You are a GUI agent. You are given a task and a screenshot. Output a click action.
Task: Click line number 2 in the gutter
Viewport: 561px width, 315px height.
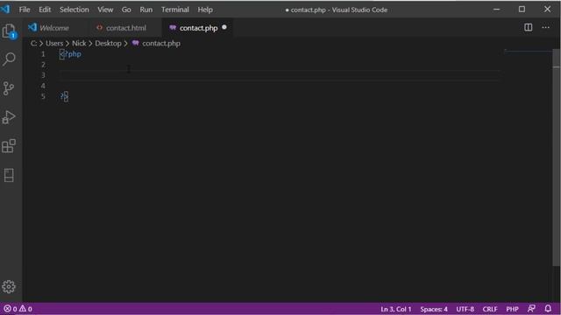coord(43,65)
